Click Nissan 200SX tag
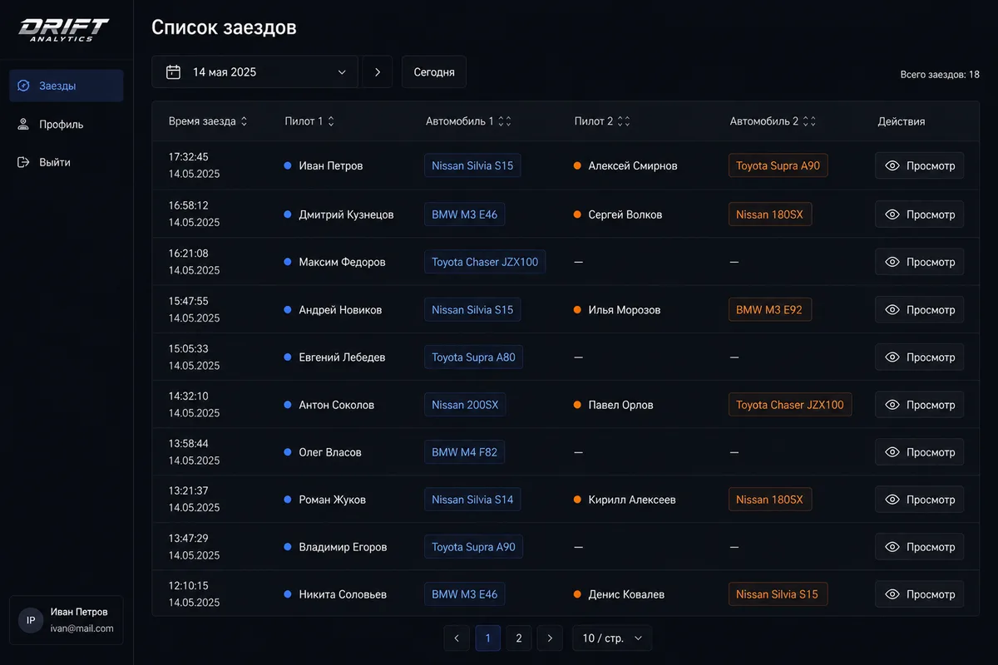The width and height of the screenshot is (998, 665). [465, 405]
